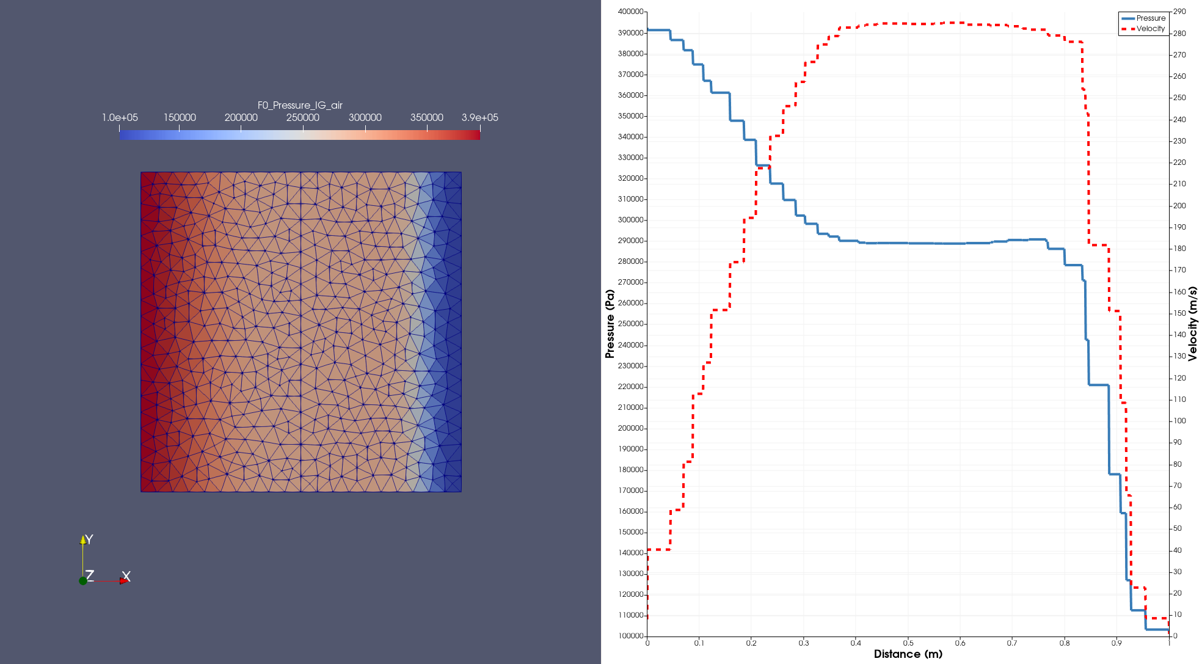Click the dark blue right mesh region

(453, 330)
